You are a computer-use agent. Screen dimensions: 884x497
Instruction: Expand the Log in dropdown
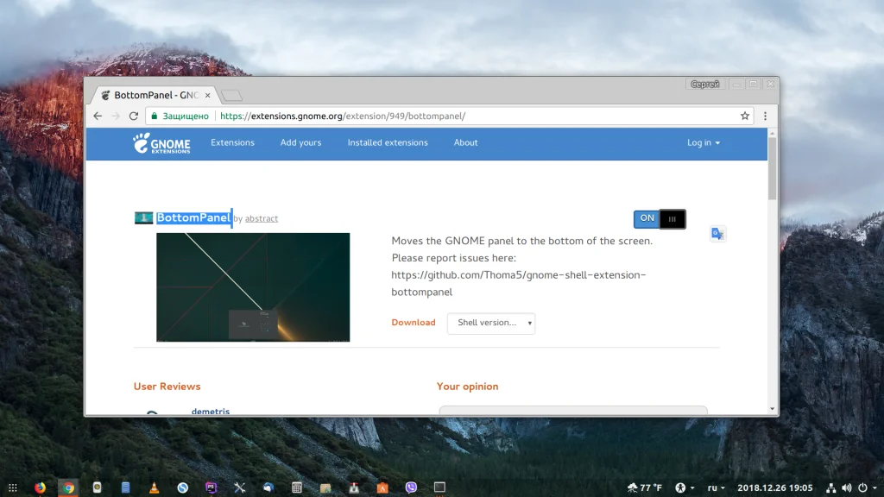pos(703,143)
